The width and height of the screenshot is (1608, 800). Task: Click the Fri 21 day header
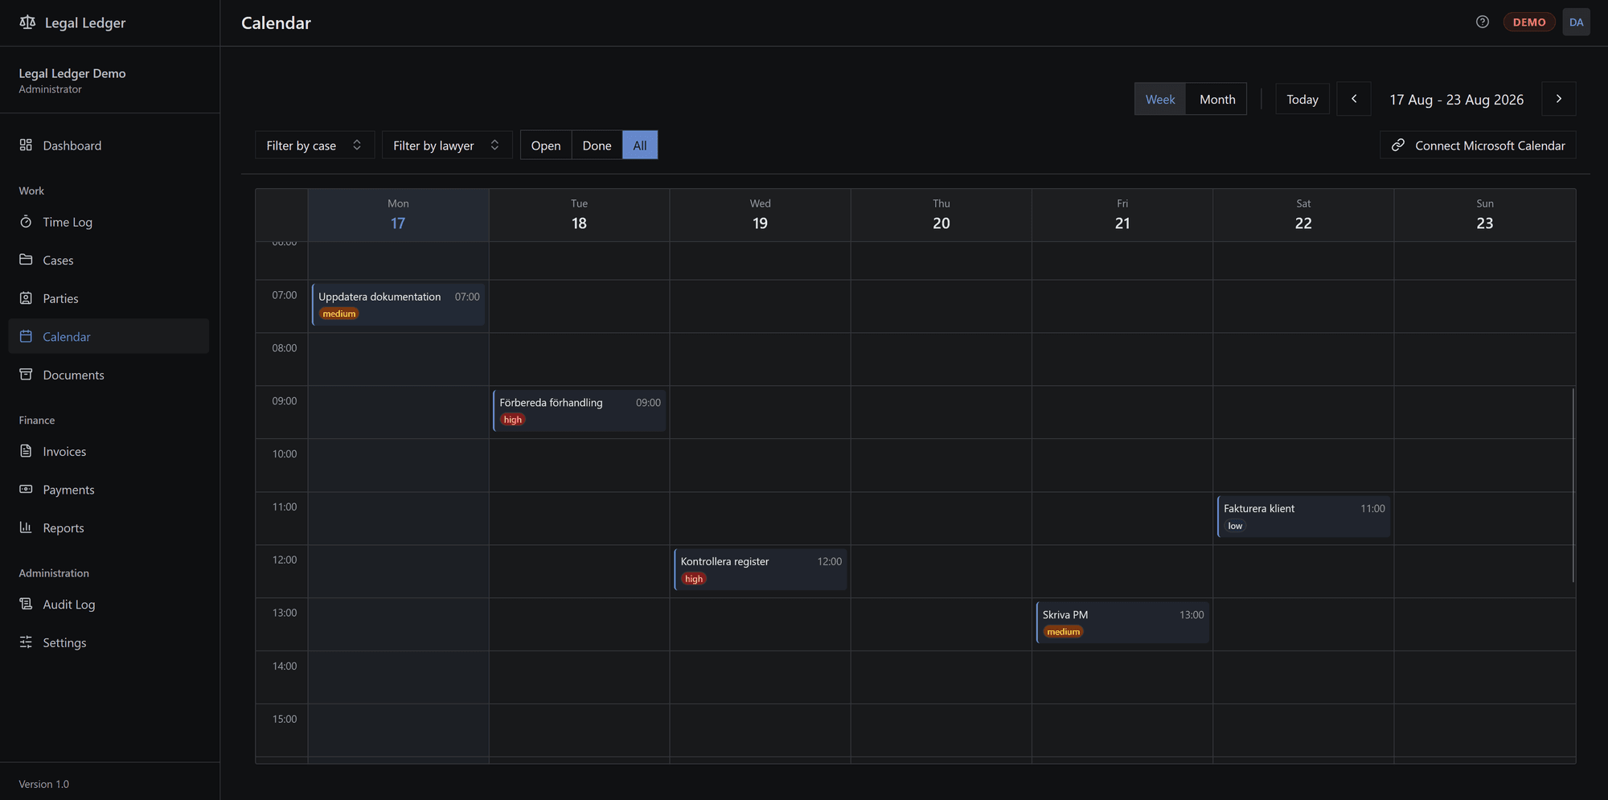click(1122, 215)
